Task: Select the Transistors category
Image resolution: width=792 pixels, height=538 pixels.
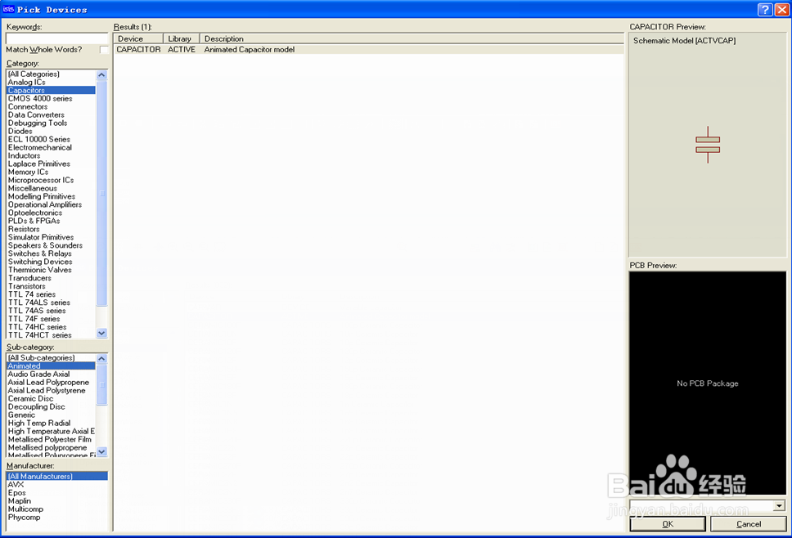Action: [27, 285]
